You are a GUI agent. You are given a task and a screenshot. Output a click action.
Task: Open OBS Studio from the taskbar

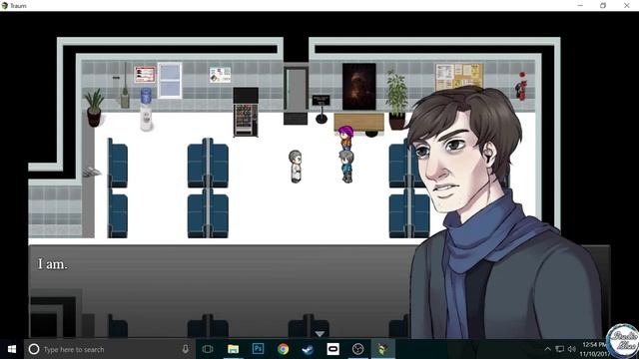357,349
